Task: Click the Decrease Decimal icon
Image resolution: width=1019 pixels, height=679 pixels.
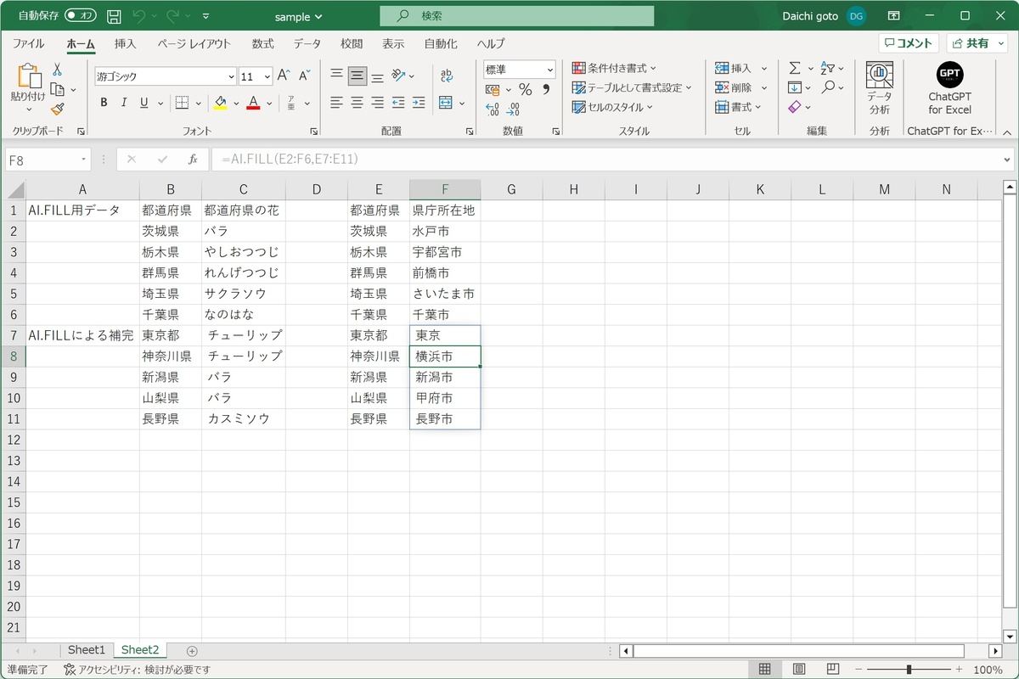Action: pos(513,109)
